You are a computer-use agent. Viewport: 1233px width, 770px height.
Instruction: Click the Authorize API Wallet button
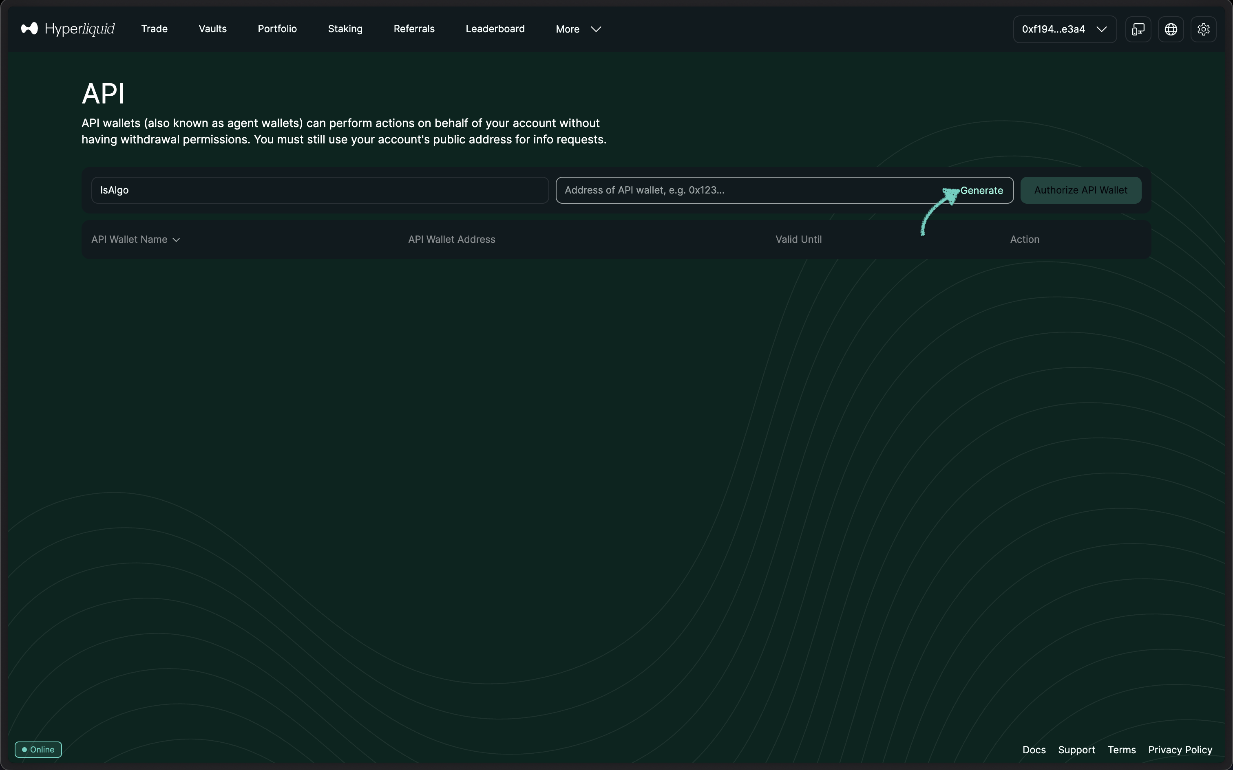pyautogui.click(x=1081, y=190)
